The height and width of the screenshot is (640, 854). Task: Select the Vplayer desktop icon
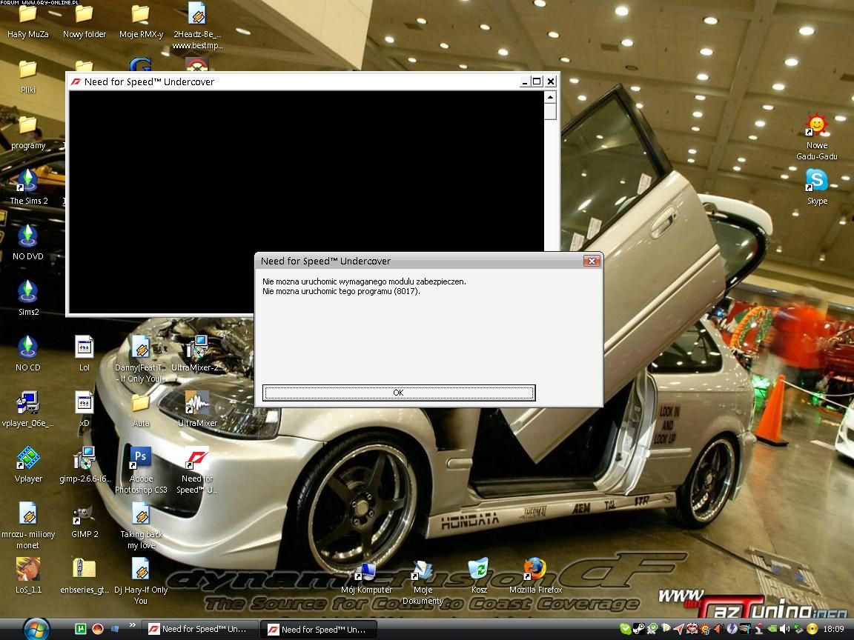[28, 459]
